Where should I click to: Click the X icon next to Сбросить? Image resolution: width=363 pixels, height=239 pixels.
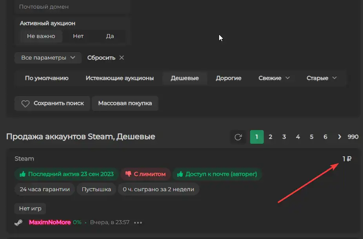[122, 58]
